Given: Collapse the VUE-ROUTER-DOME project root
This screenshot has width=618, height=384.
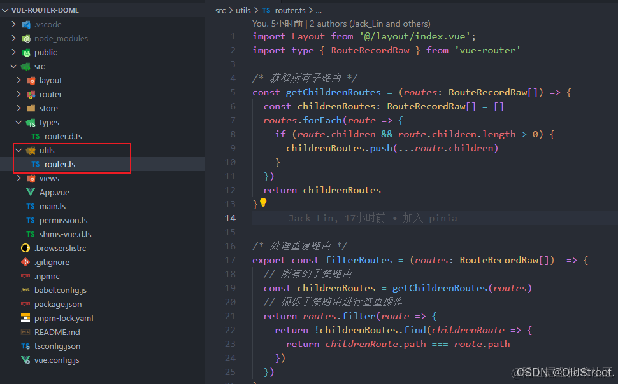Looking at the screenshot, I should (x=5, y=10).
